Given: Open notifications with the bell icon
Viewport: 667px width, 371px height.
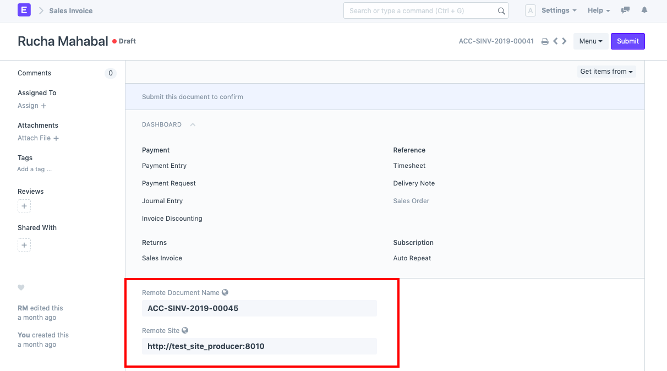Looking at the screenshot, I should 644,10.
